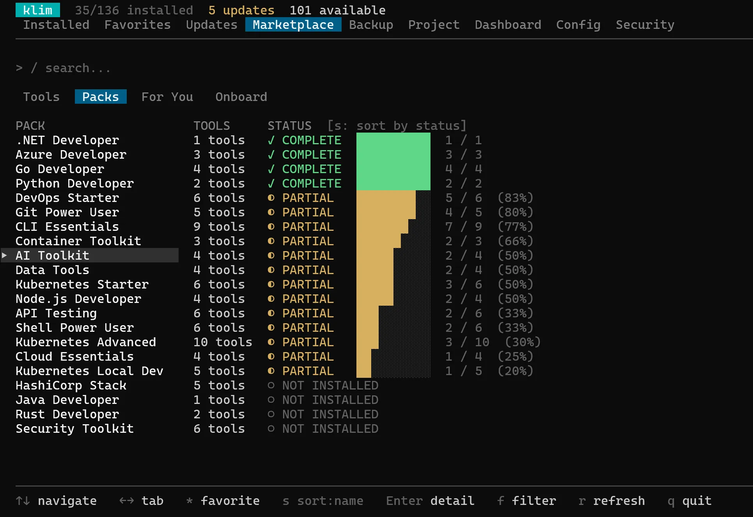Click the sort:name footer option
Image resolution: width=753 pixels, height=517 pixels.
click(x=323, y=501)
